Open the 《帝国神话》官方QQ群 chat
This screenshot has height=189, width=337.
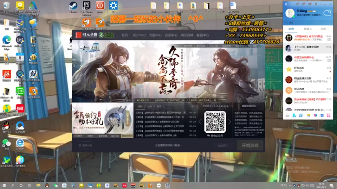[308, 38]
